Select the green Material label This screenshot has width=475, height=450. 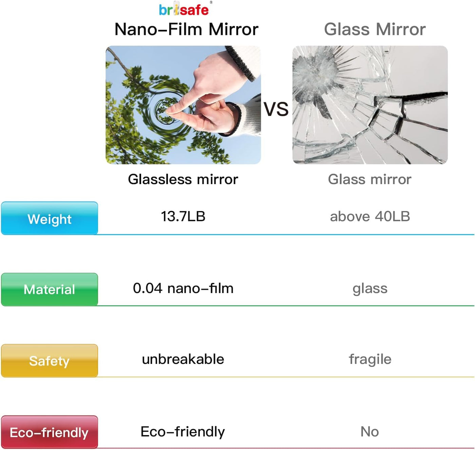(x=50, y=289)
